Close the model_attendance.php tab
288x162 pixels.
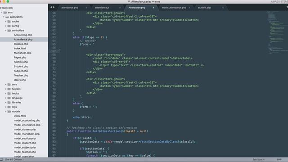pyautogui.click(x=189, y=8)
